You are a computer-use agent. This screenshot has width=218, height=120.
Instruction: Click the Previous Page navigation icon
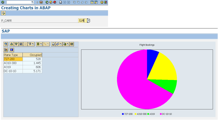(78, 2)
